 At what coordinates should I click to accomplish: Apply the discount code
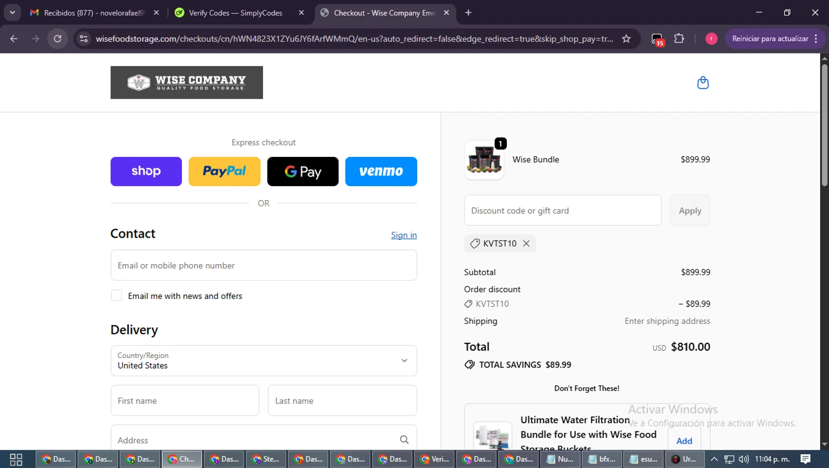point(690,211)
